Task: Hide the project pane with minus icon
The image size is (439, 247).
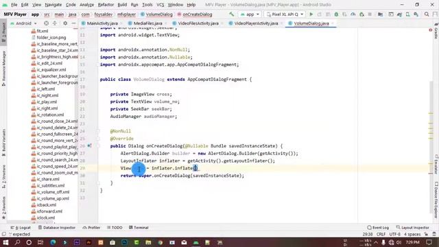Action: point(73,23)
